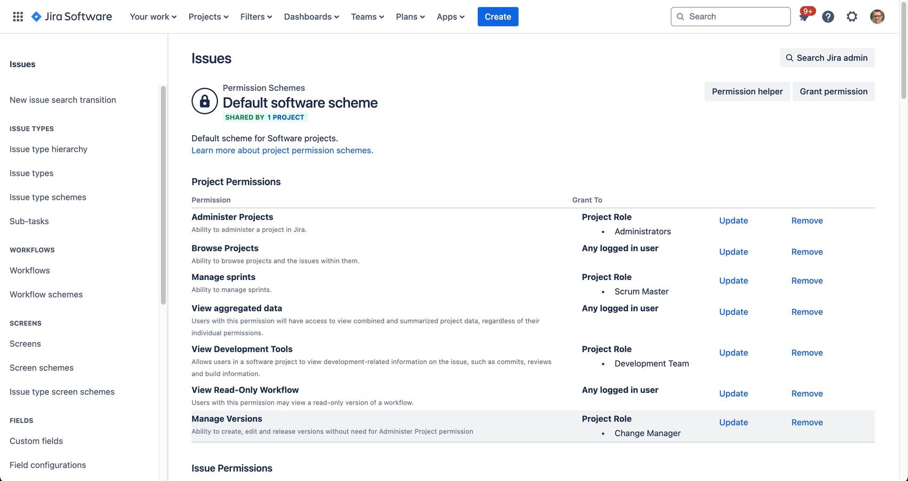Open the Permission helper
This screenshot has height=481, width=908.
coord(747,91)
